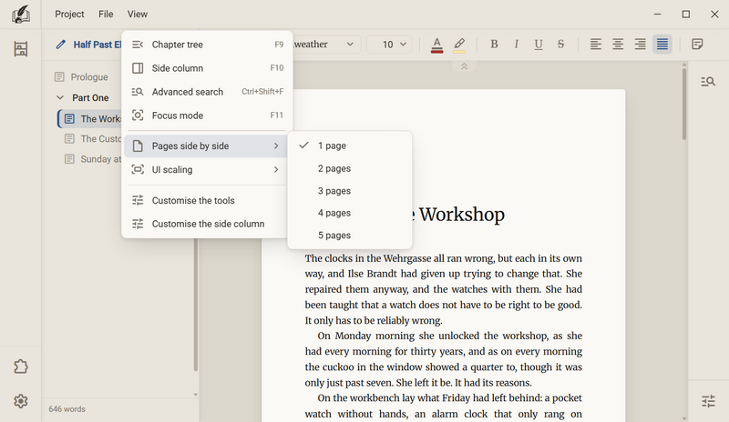Enable Focus mode from menu
The width and height of the screenshot is (729, 422).
(x=208, y=116)
